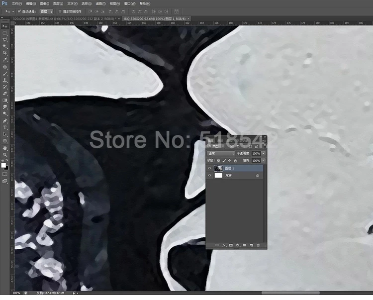Select the Smudge tool
This screenshot has height=300, width=373.
pyautogui.click(x=5, y=107)
